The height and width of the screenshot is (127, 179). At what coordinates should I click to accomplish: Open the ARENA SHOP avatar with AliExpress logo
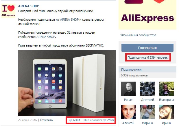click(8, 11)
